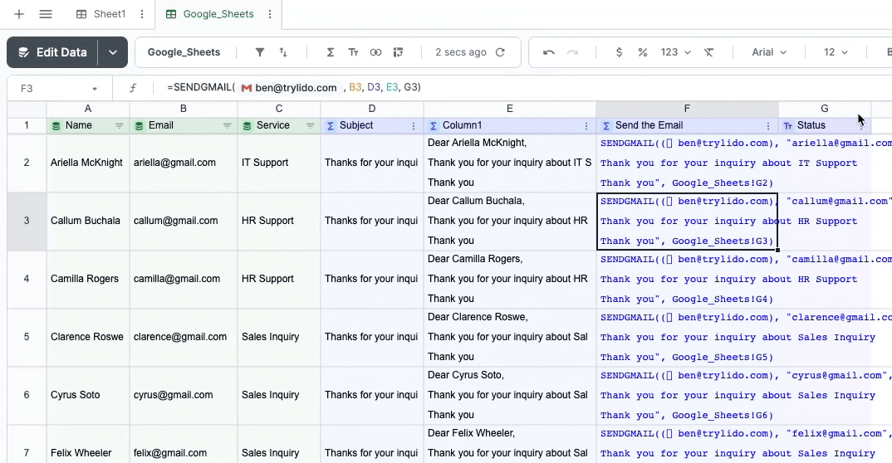Select the Google_Sheets tab
Image resolution: width=892 pixels, height=463 pixels.
click(210, 14)
